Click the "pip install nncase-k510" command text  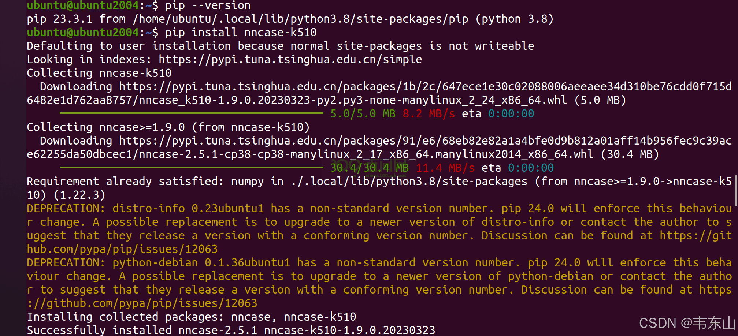click(241, 33)
